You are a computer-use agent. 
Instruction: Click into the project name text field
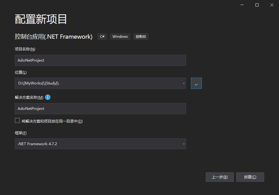[x=100, y=60]
